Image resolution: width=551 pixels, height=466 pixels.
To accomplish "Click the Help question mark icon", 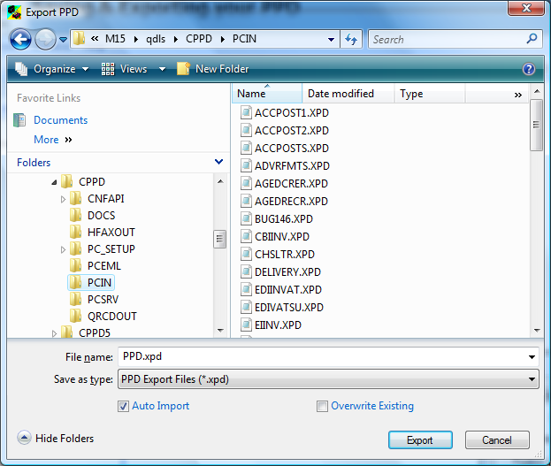I will pyautogui.click(x=529, y=69).
